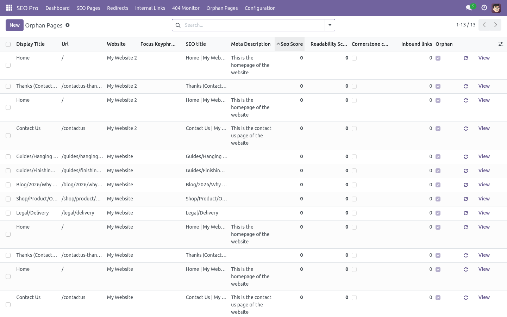Screen dimensions: 507x317
Task: Click the 1-13 / 13 pager counter
Action: (465, 25)
